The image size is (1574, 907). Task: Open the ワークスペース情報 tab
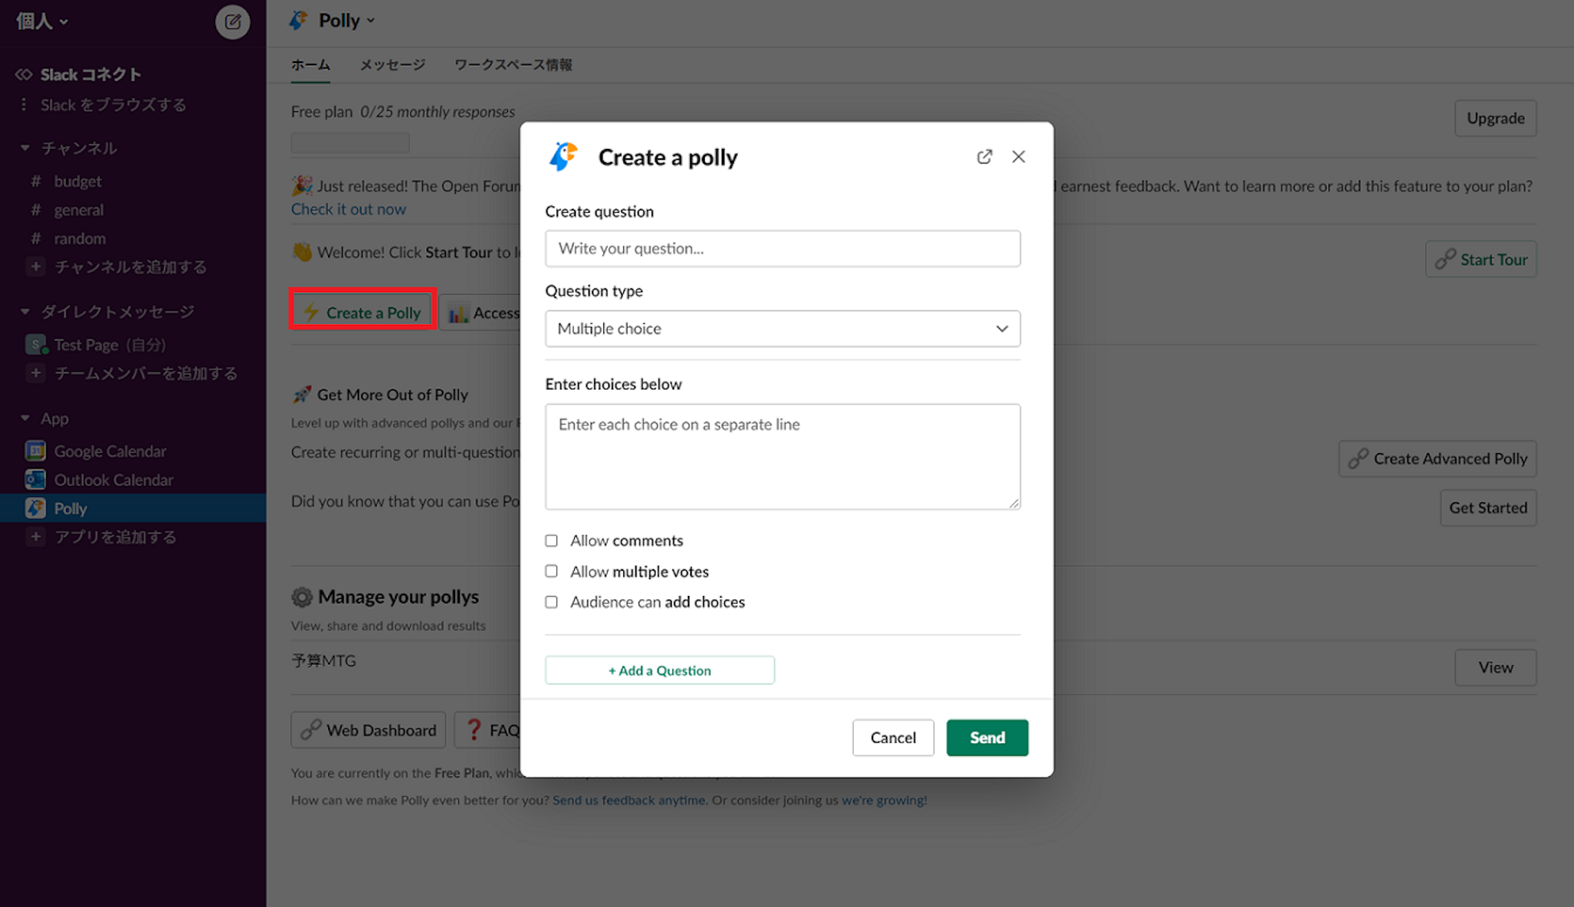click(x=513, y=65)
